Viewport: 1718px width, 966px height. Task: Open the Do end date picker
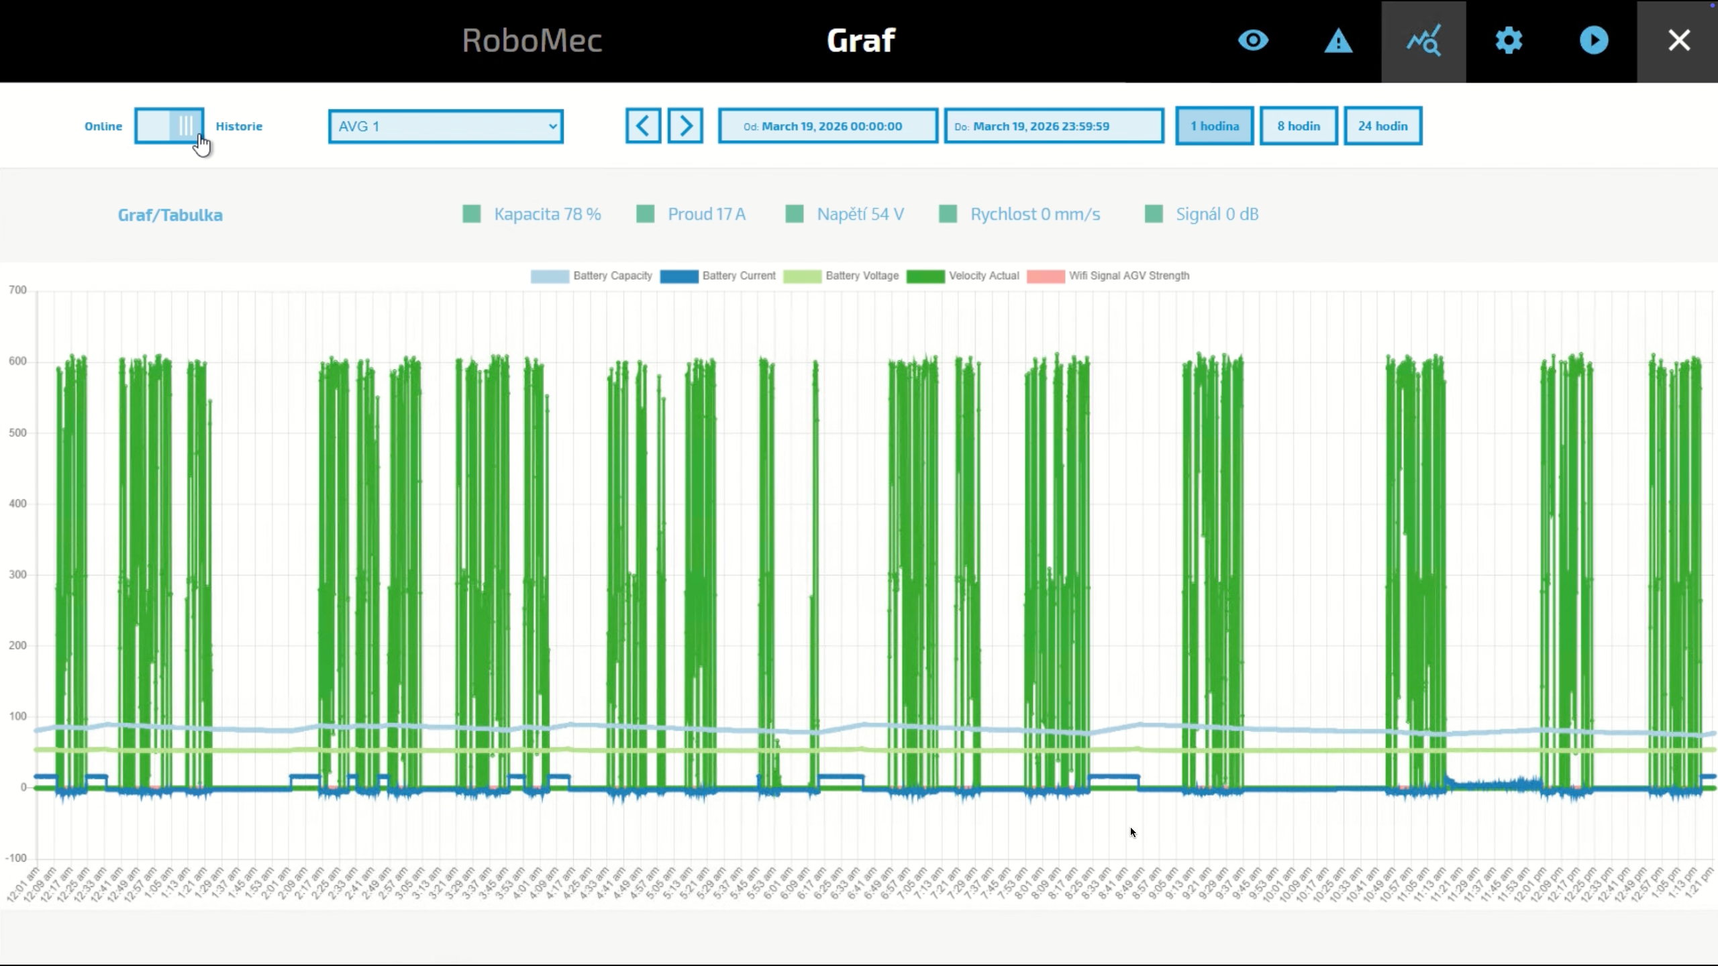[x=1054, y=126]
